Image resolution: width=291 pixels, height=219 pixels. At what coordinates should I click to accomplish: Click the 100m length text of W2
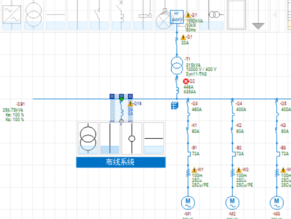tap(241, 175)
